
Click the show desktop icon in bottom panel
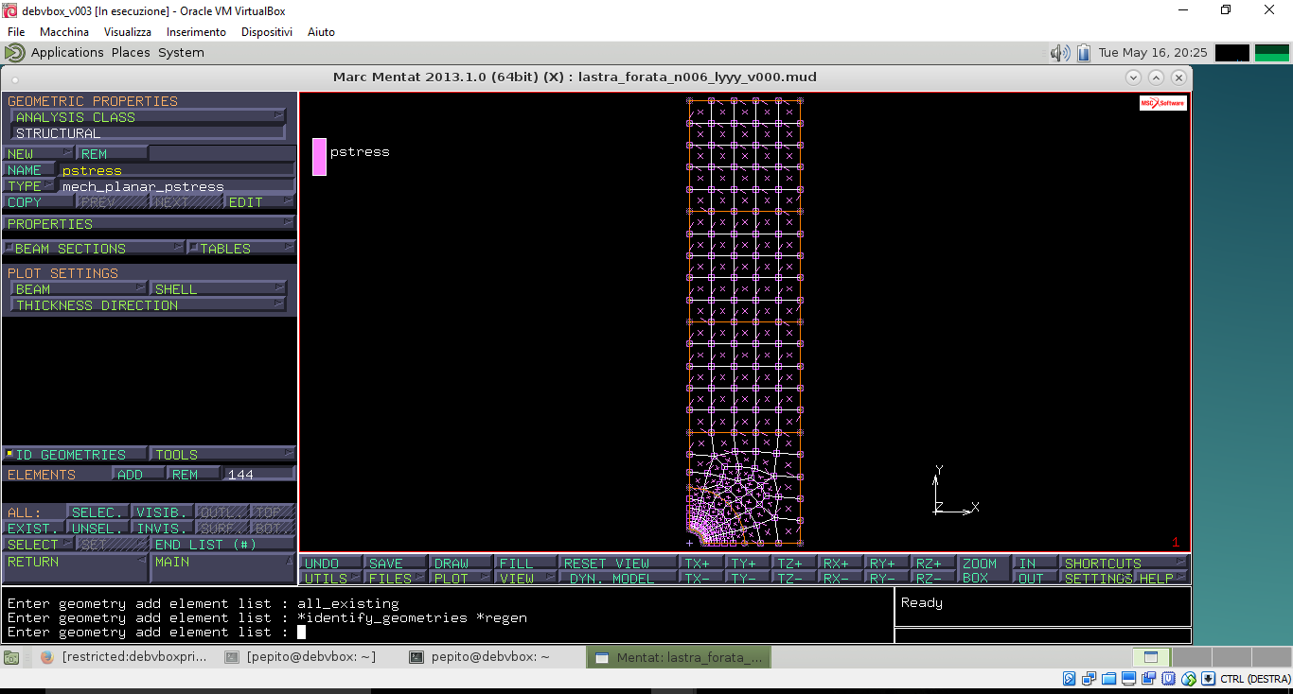pyautogui.click(x=11, y=657)
